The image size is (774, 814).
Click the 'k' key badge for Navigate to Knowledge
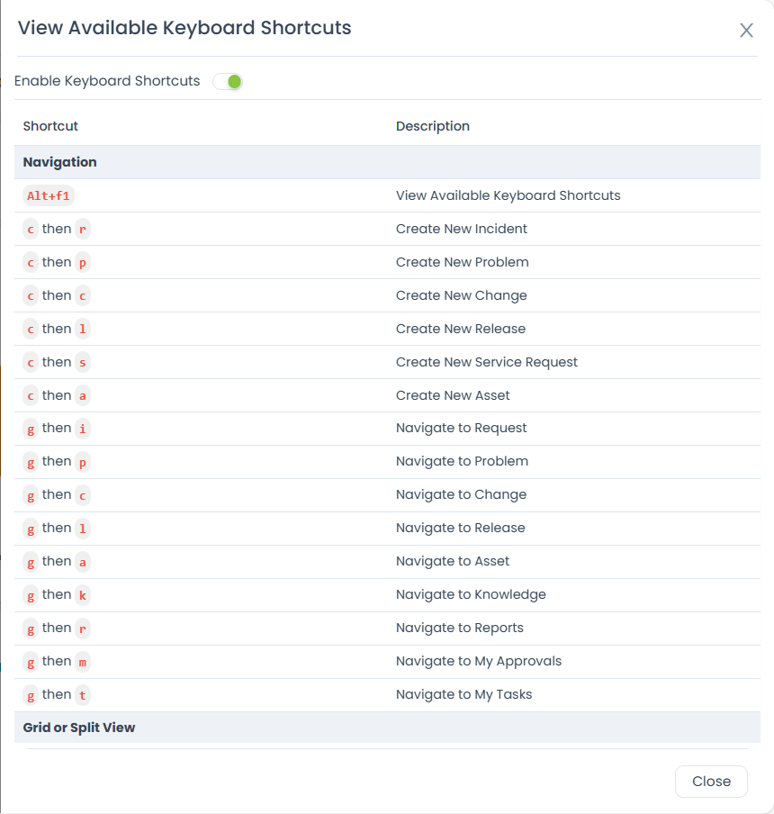pyautogui.click(x=81, y=594)
